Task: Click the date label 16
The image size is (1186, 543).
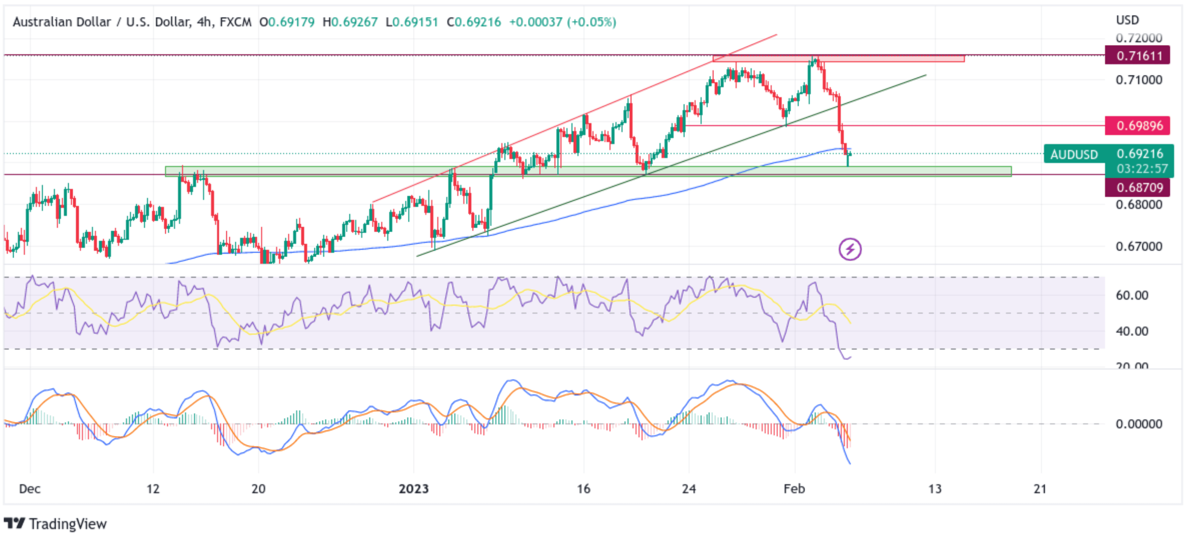Action: point(583,489)
